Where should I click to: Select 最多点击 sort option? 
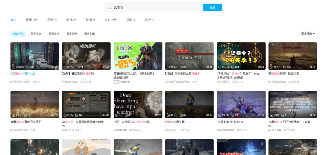tap(36, 34)
